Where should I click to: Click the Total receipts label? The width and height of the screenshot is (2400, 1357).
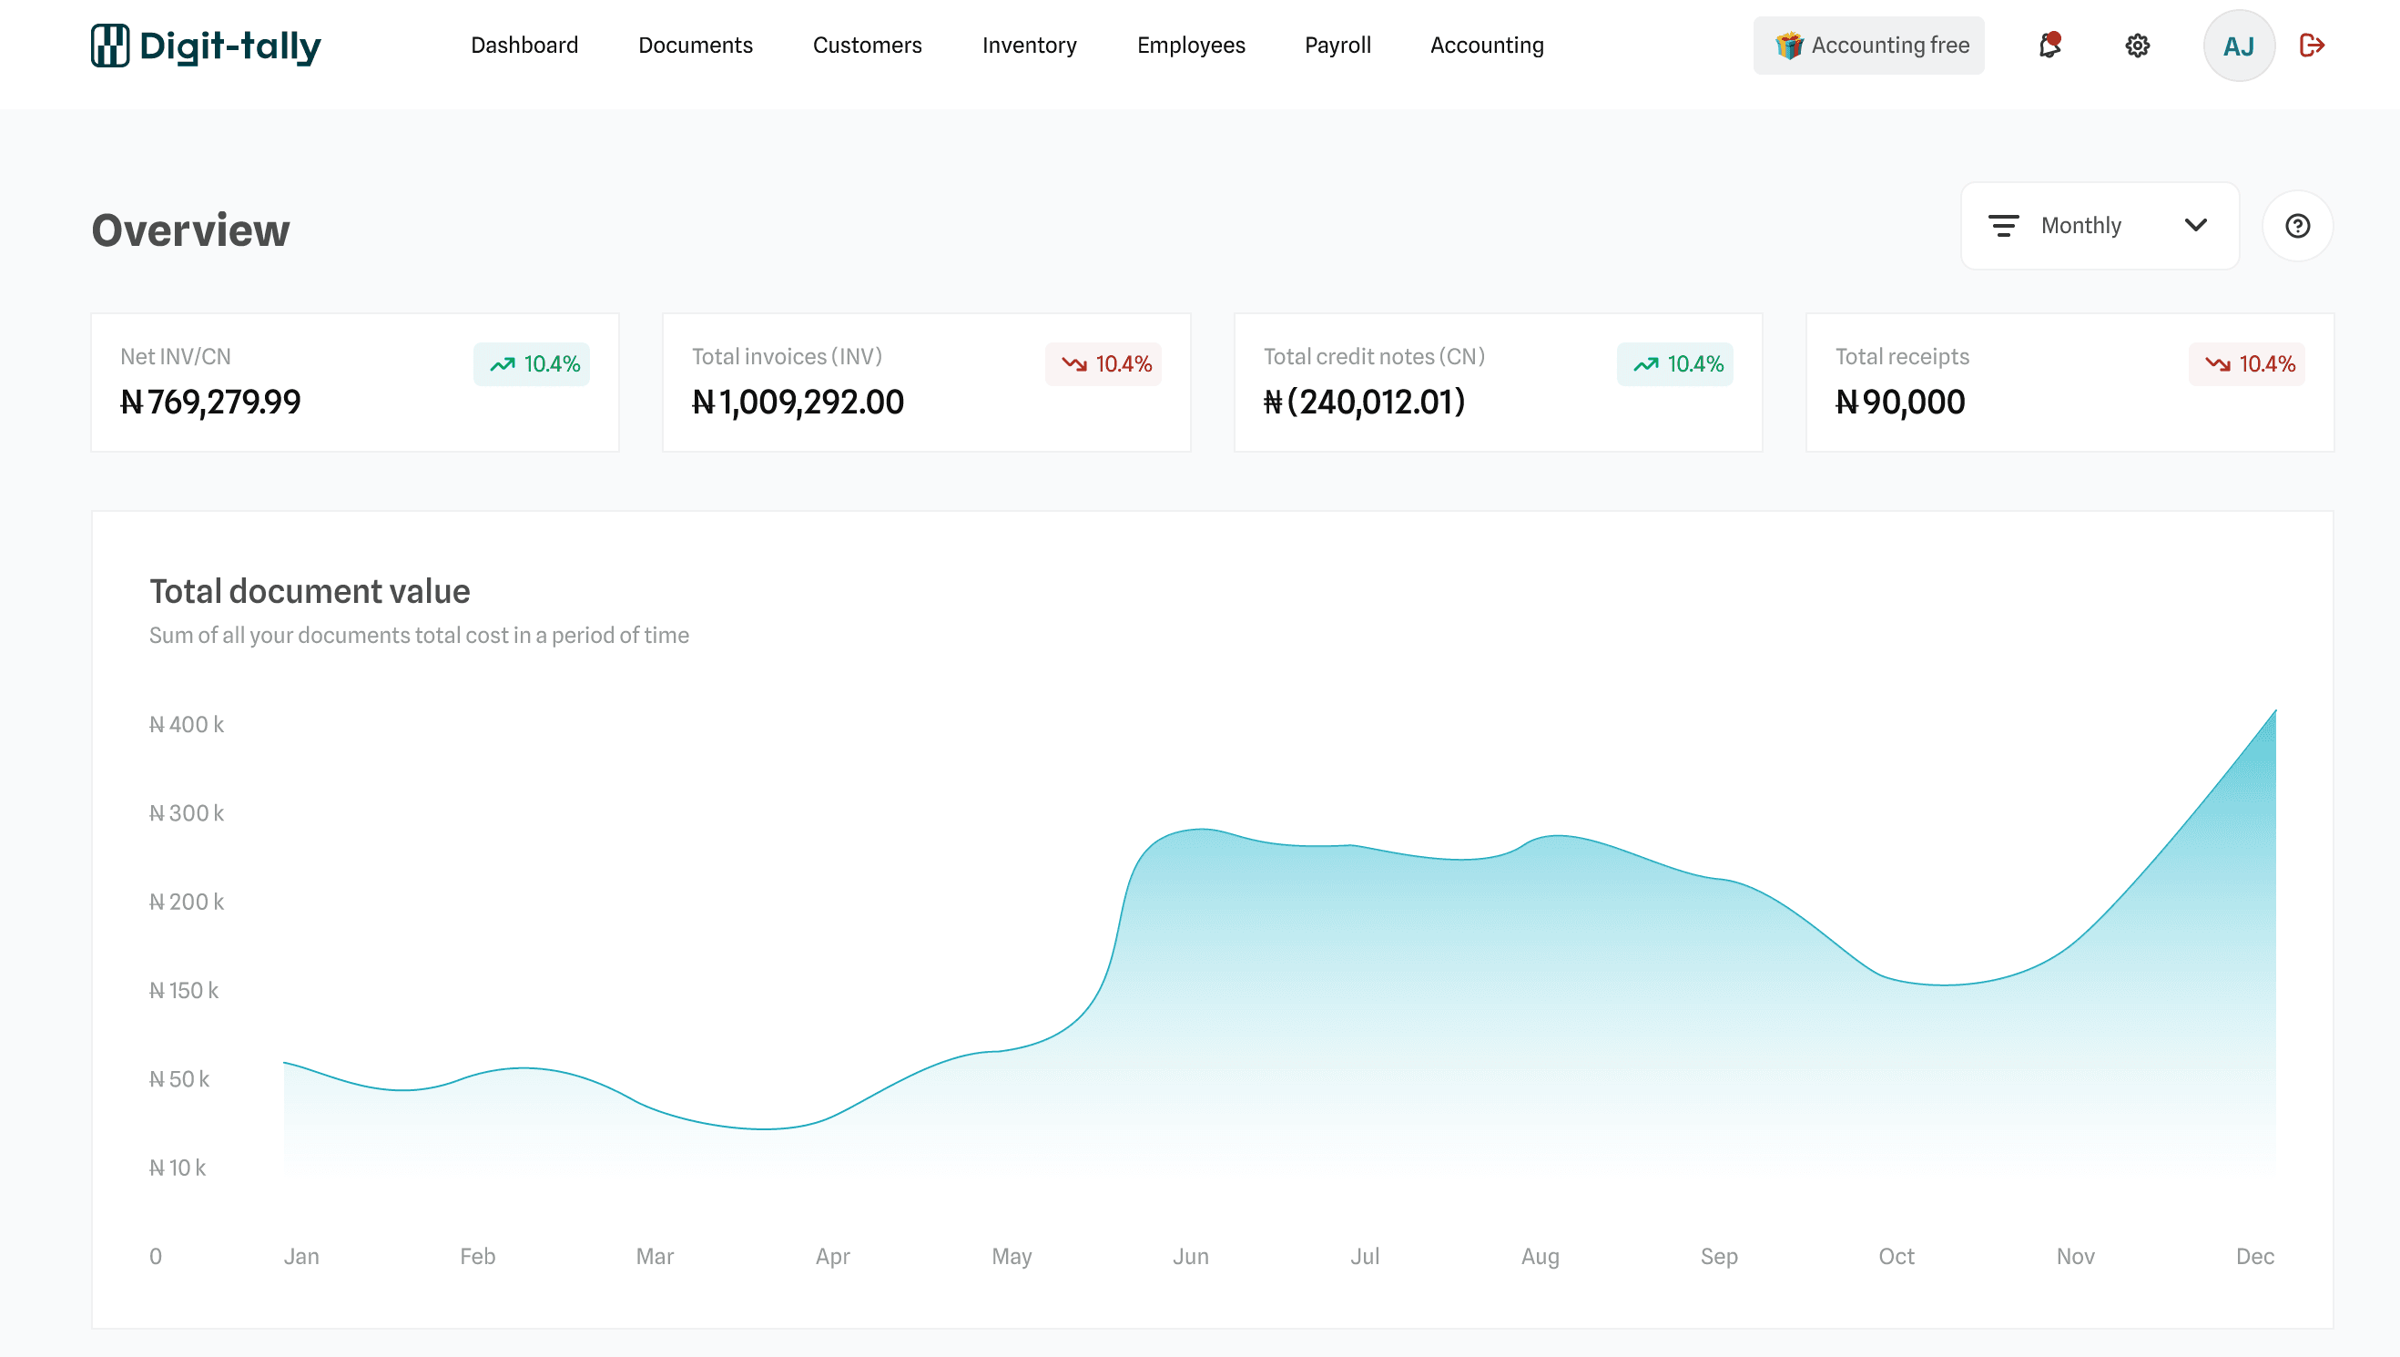tap(1902, 356)
